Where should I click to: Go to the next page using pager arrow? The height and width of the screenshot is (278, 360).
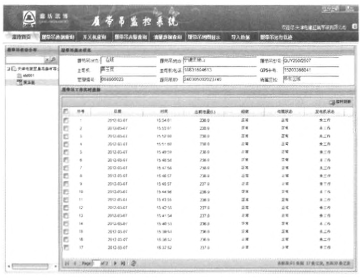tap(115, 264)
